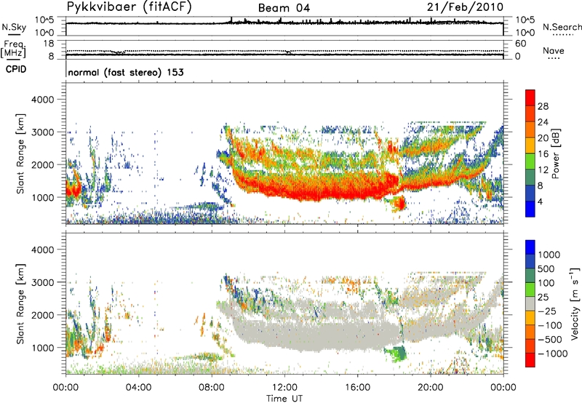
Task: Pick the red top of power colorbar
Action: (530, 97)
